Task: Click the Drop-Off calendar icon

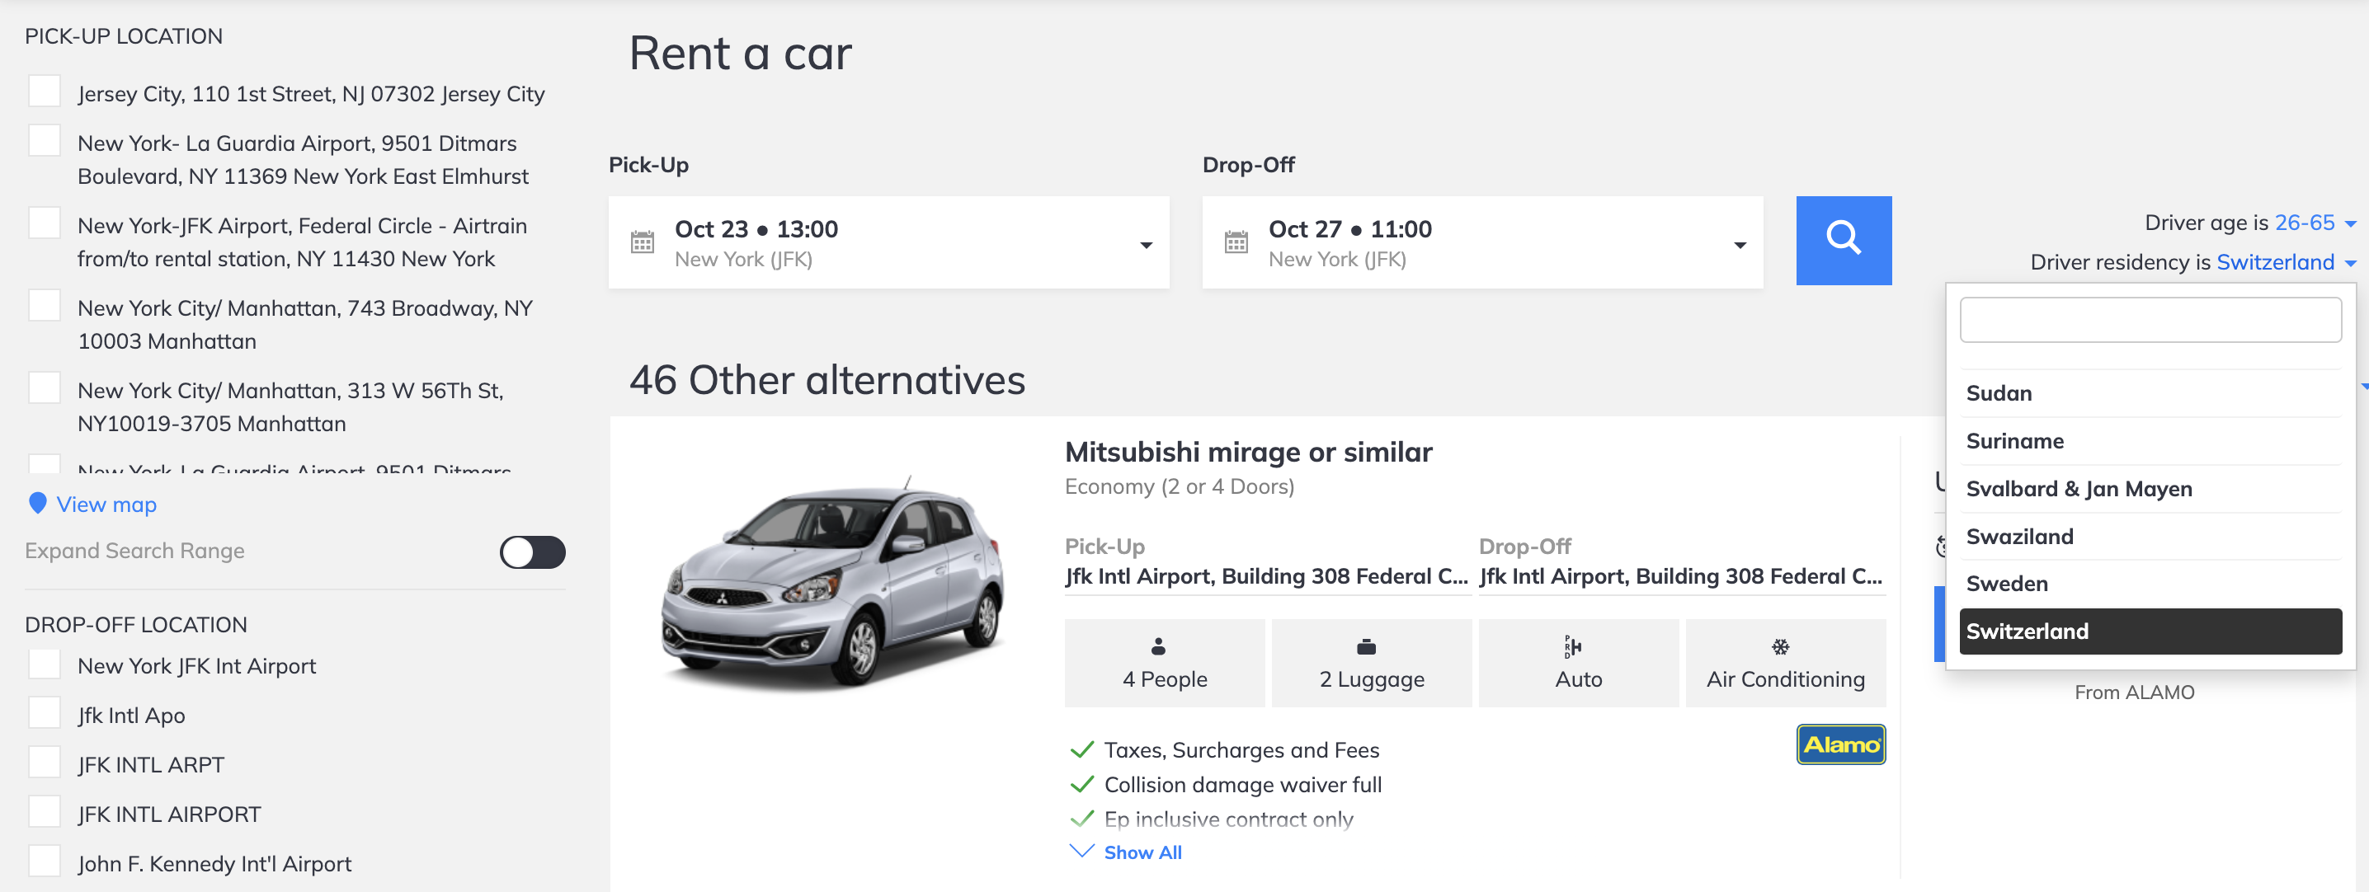Action: [x=1236, y=242]
